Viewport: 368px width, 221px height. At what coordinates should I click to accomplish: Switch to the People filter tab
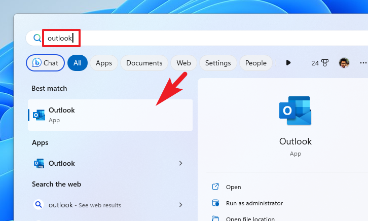point(256,63)
